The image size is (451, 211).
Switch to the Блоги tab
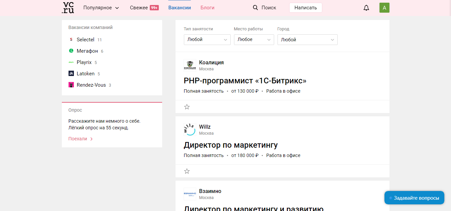pos(207,7)
